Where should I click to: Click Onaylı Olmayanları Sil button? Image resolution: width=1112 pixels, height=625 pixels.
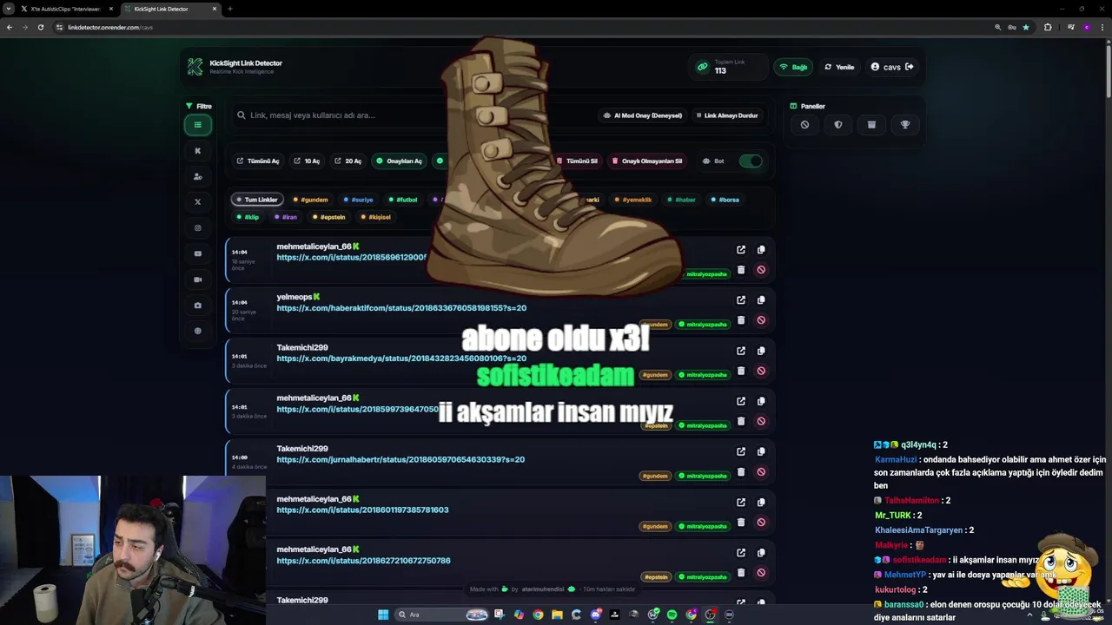(647, 161)
